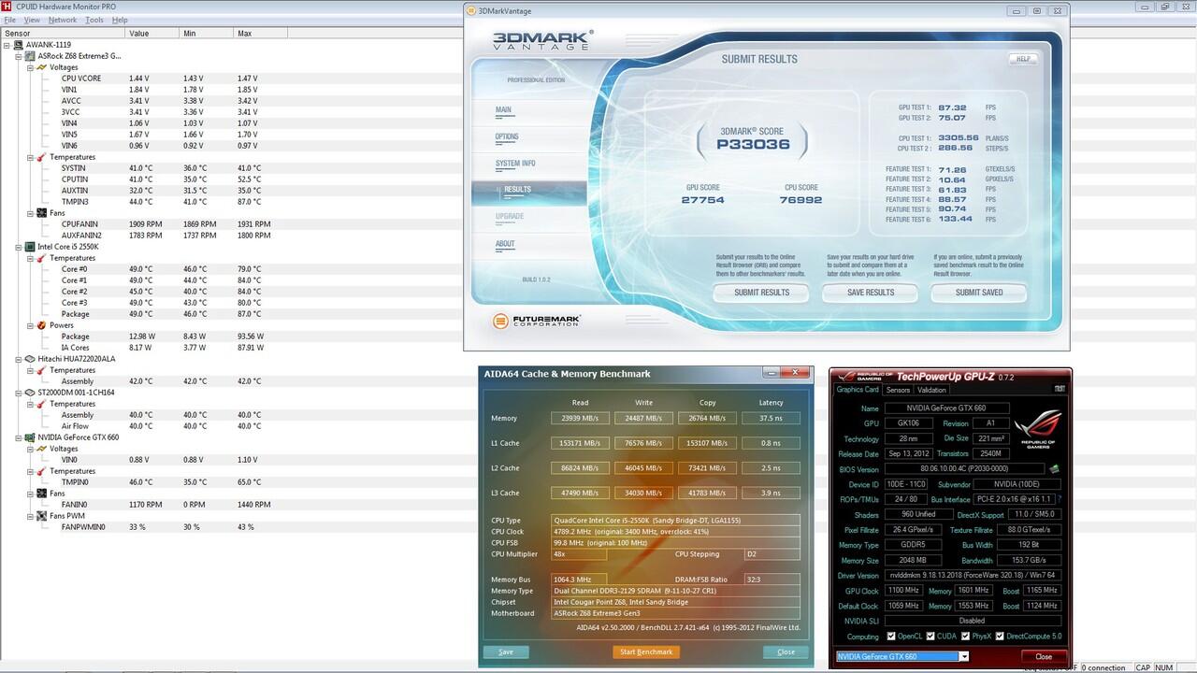Collapse the Intel Powers group
1197x673 pixels.
coord(30,325)
